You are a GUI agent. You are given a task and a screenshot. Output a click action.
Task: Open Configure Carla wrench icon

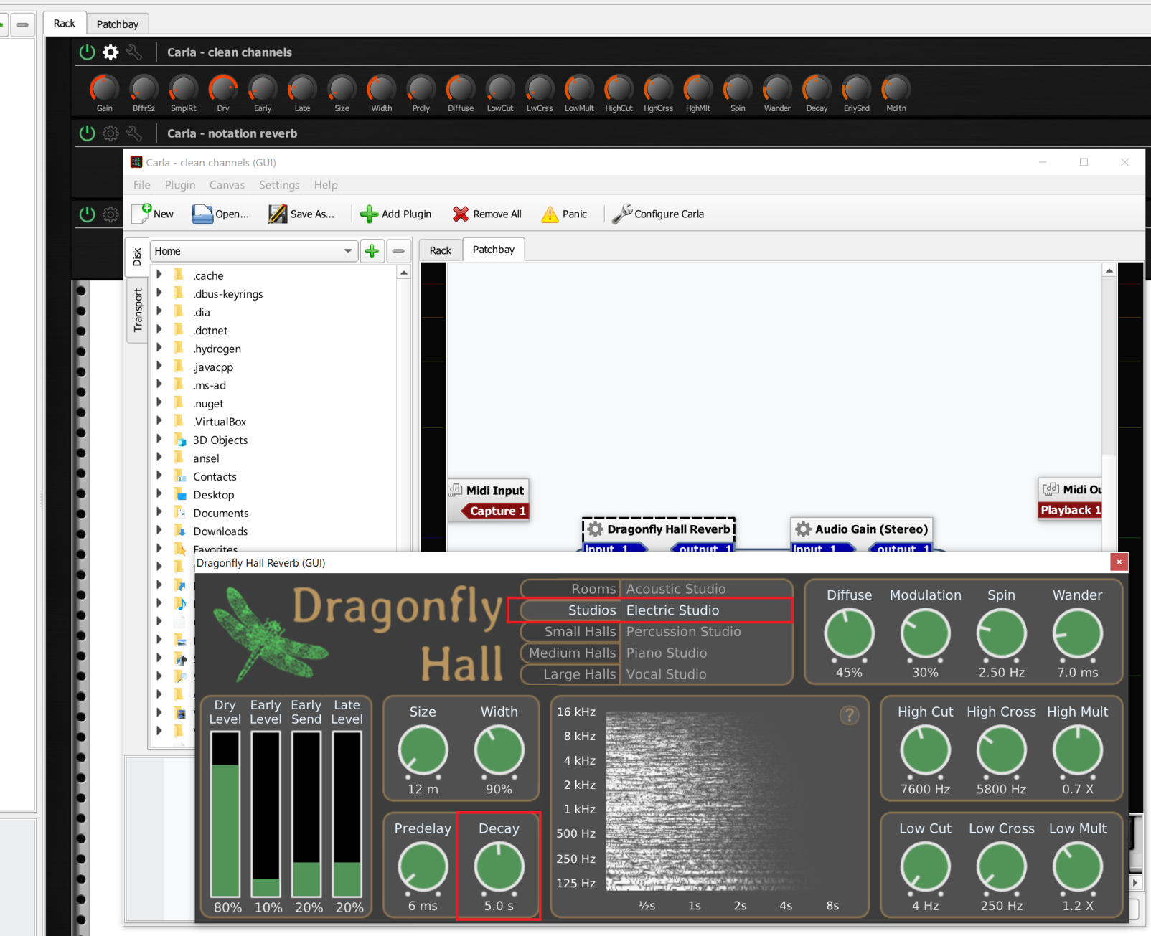(x=621, y=214)
